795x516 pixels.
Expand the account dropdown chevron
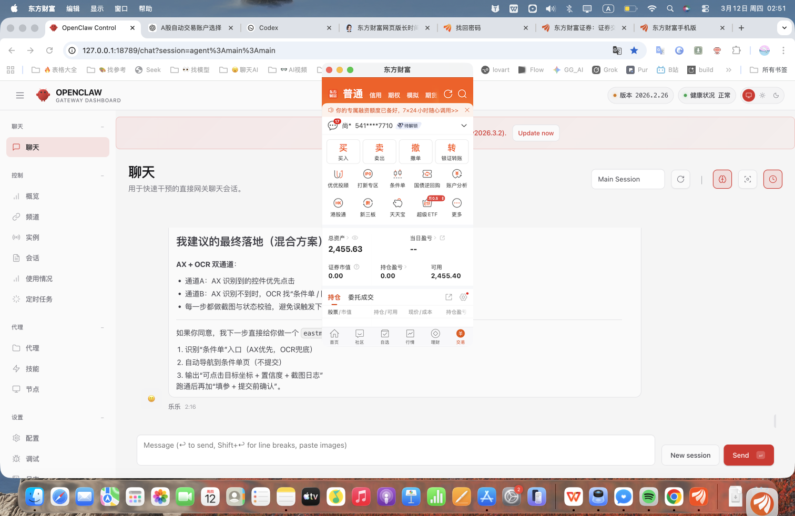[464, 126]
